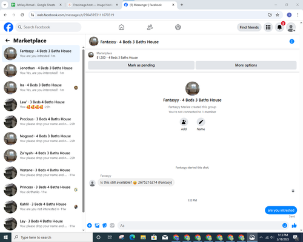This screenshot has height=242, width=303.
Task: Open Chrome profile avatar
Action: coord(289,15)
